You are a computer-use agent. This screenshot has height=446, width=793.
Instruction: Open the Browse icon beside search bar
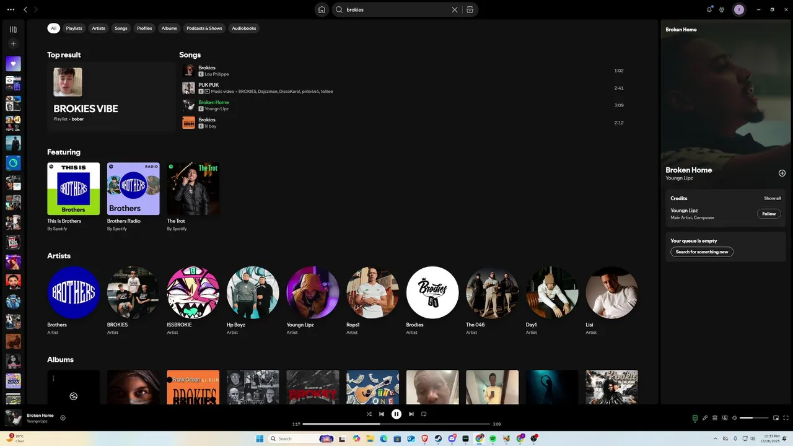470,9
